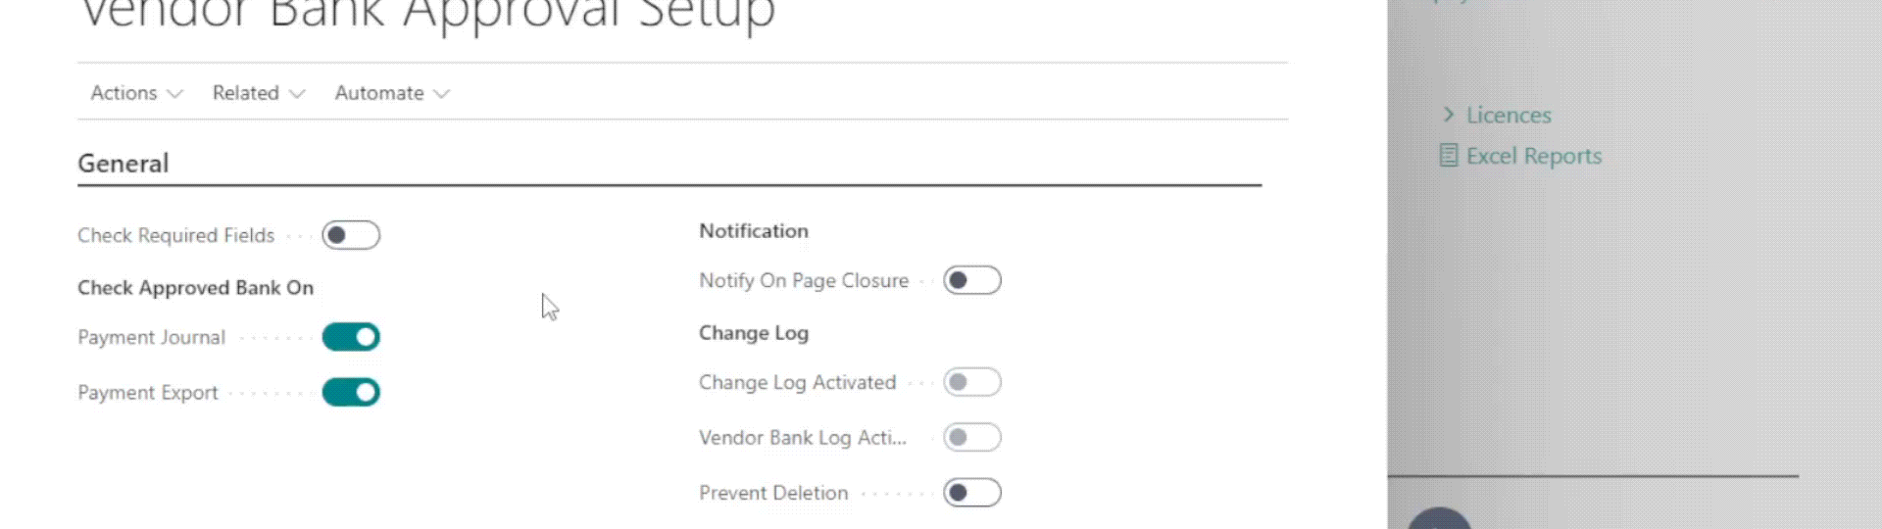Toggle the Change Log Activated switch
This screenshot has height=529, width=1882.
971,382
